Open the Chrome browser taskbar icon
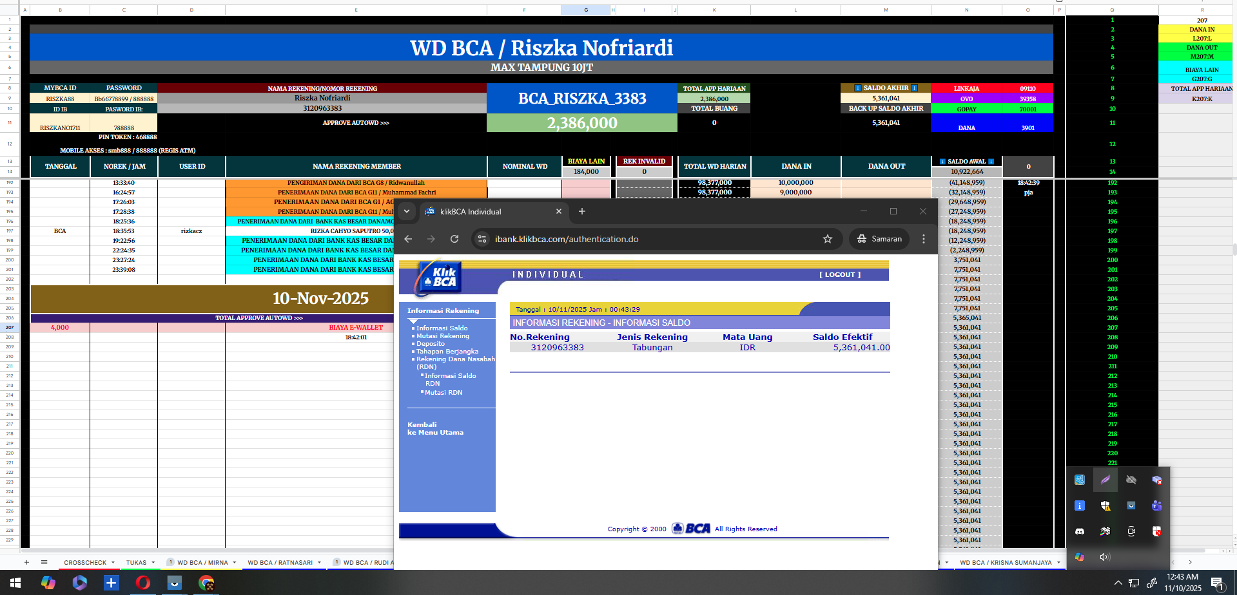 click(206, 583)
